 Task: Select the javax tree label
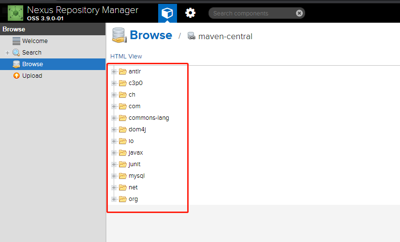[x=136, y=153]
